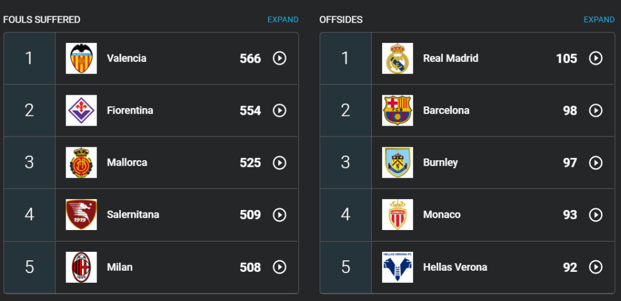Select the Hellas Verona team name
Image resolution: width=621 pixels, height=301 pixels.
point(455,267)
